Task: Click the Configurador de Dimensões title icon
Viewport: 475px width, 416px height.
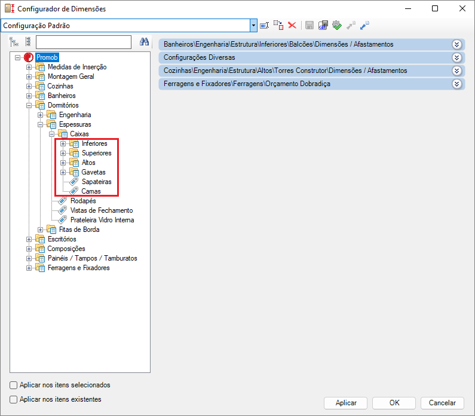Action: (x=10, y=8)
